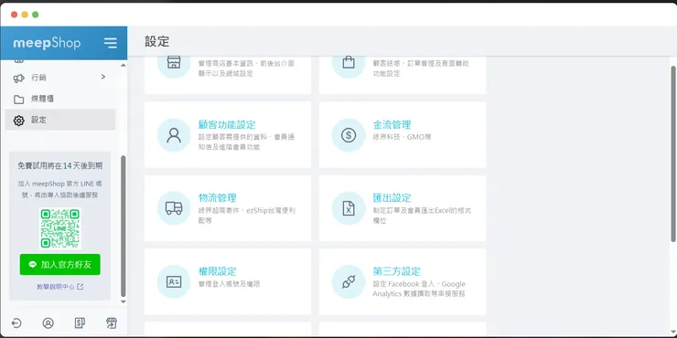The height and width of the screenshot is (338, 677).
Task: Click the storefront icon in top-left settings card
Action: [174, 63]
